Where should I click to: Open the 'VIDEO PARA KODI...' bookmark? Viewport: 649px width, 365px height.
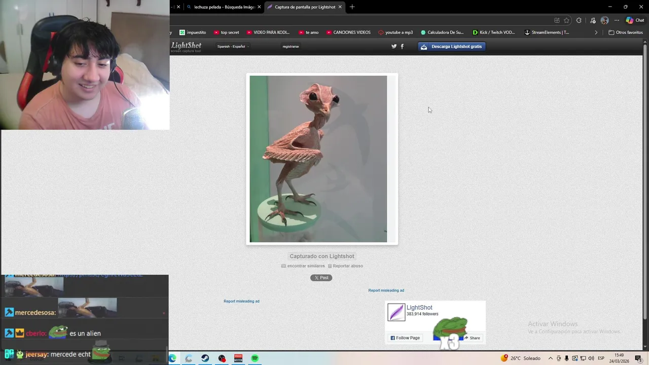(x=268, y=32)
